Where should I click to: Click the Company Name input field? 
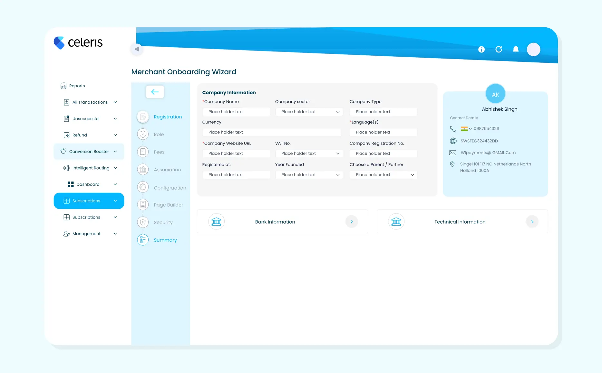pyautogui.click(x=236, y=112)
